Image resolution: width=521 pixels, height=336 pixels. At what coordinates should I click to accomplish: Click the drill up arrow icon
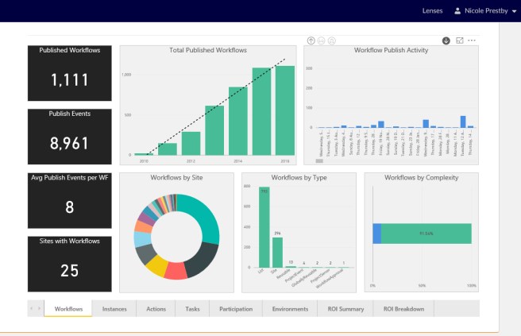point(311,41)
